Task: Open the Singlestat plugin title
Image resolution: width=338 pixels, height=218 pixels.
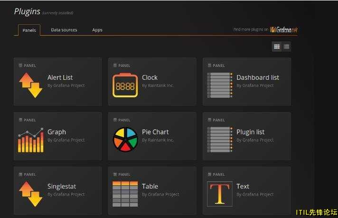Action: (62, 186)
